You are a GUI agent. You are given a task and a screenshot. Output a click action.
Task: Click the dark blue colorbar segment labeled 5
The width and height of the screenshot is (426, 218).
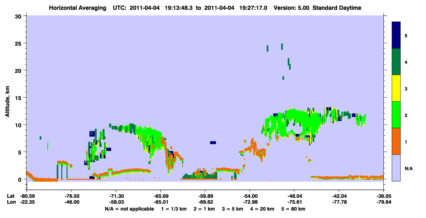(x=396, y=35)
